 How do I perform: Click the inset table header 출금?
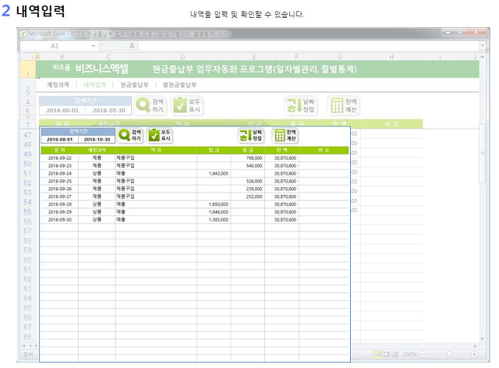click(x=248, y=150)
